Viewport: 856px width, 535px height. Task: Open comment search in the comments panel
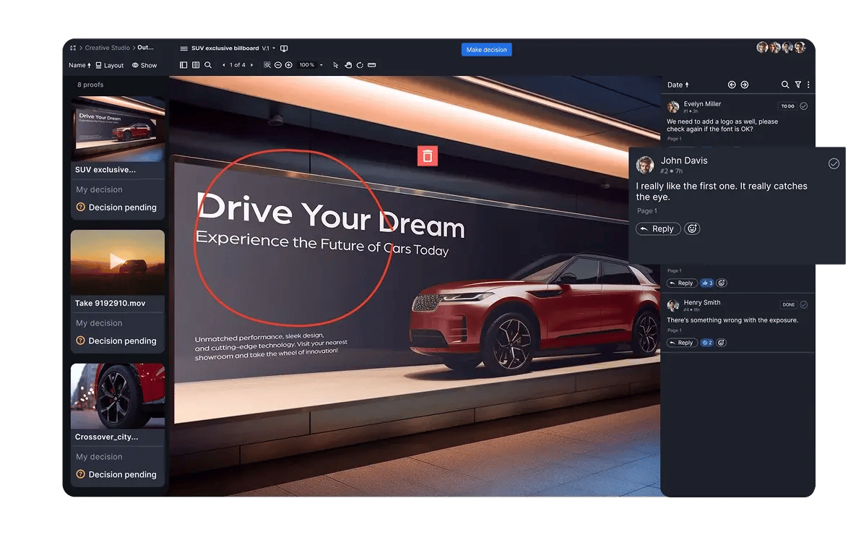tap(785, 85)
